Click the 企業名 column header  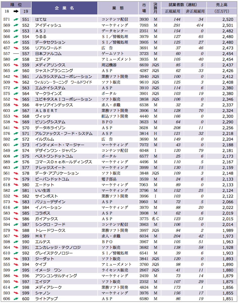65,8
